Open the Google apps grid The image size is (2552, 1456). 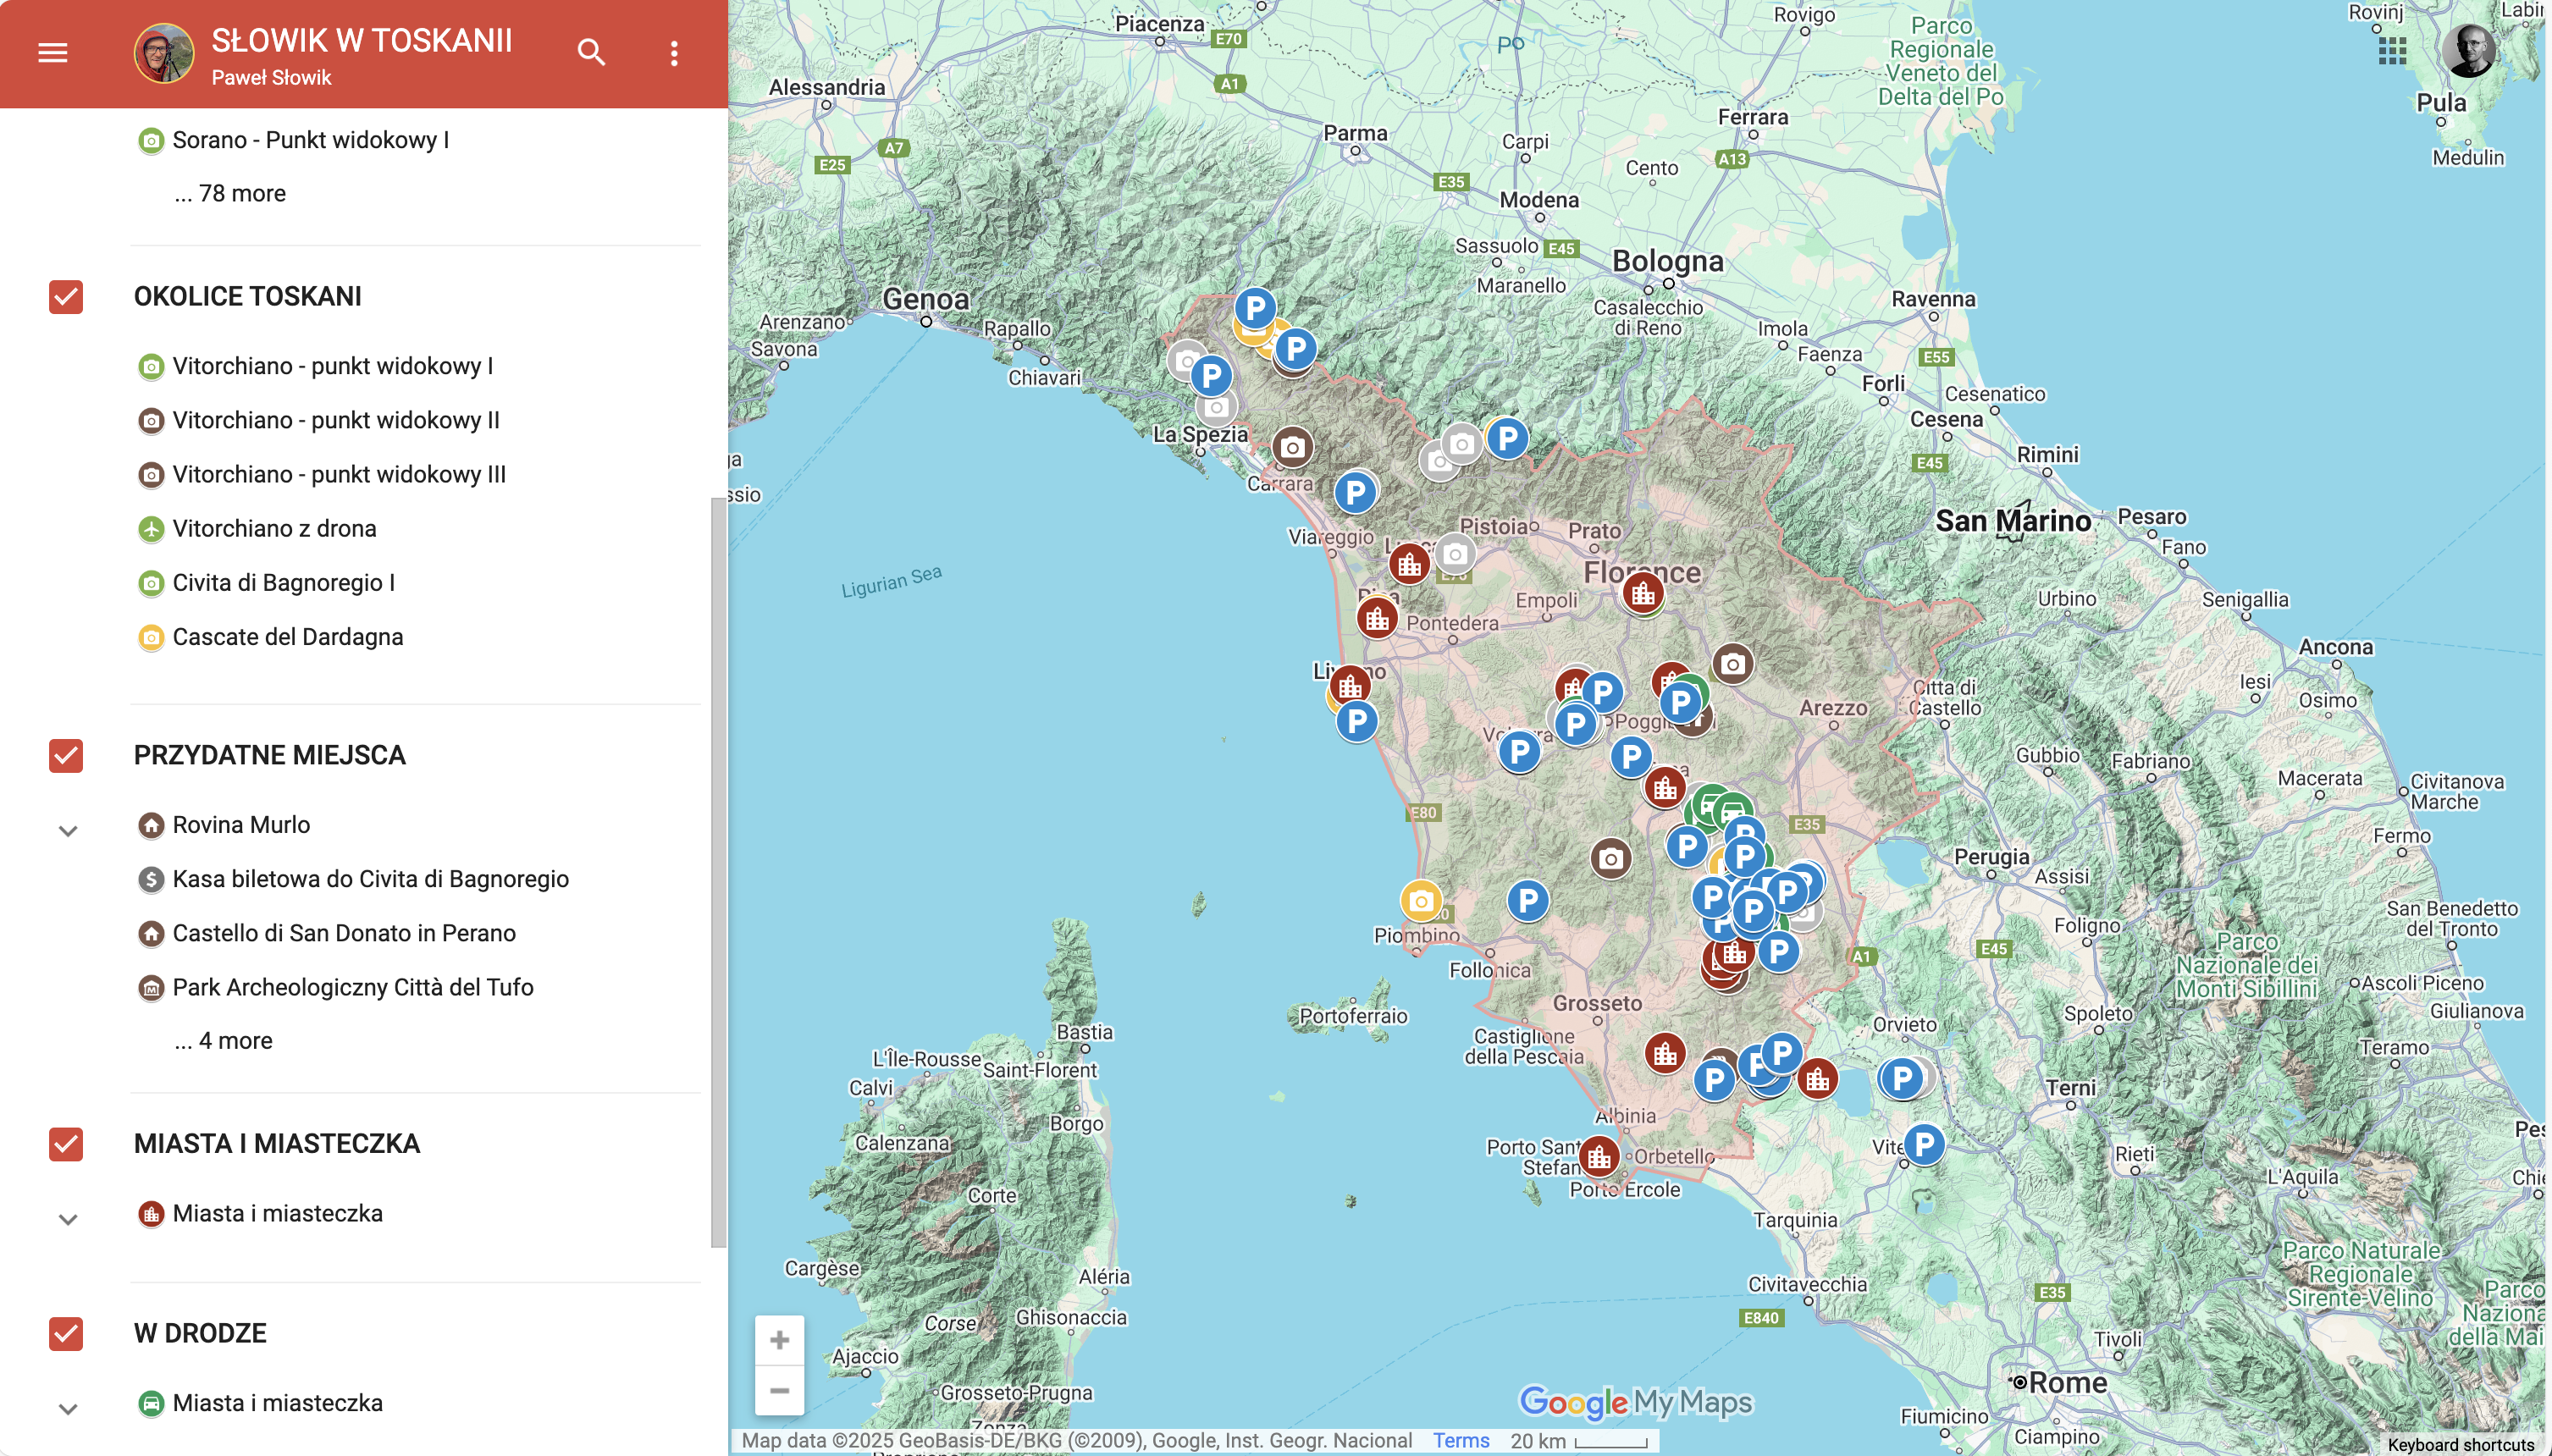pos(2392,50)
